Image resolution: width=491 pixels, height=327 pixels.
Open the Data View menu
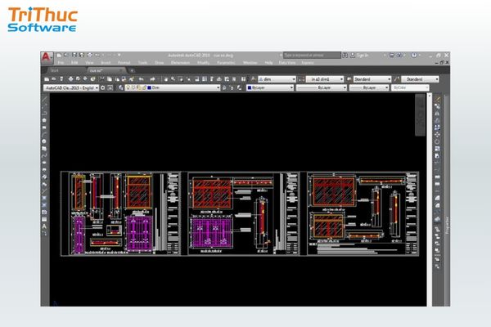287,63
